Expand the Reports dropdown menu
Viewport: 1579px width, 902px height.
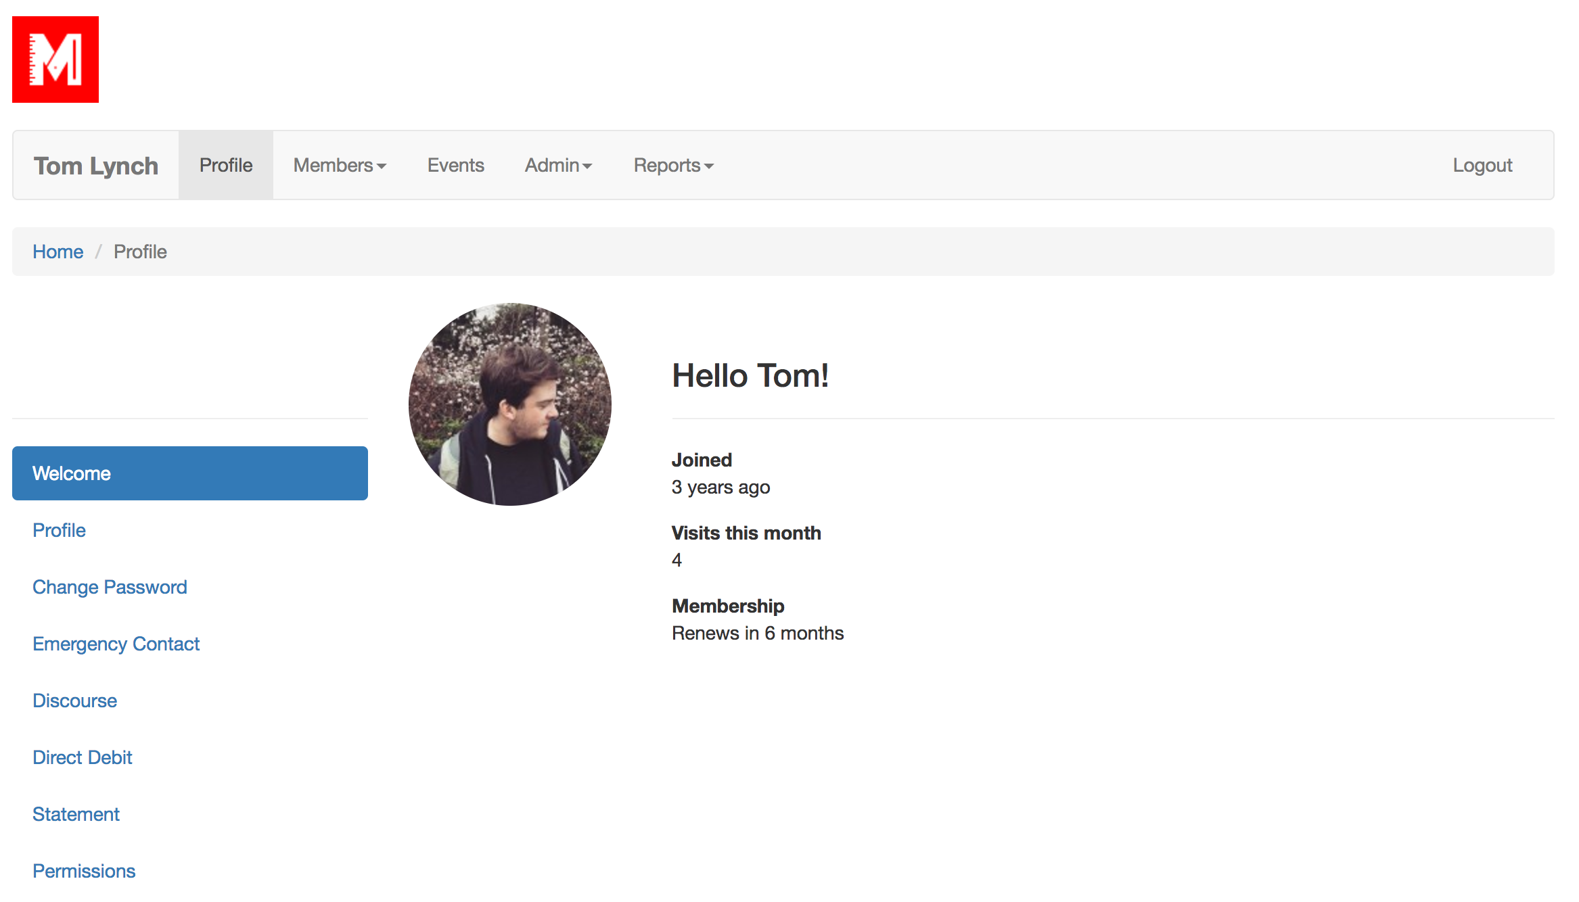[x=673, y=165]
